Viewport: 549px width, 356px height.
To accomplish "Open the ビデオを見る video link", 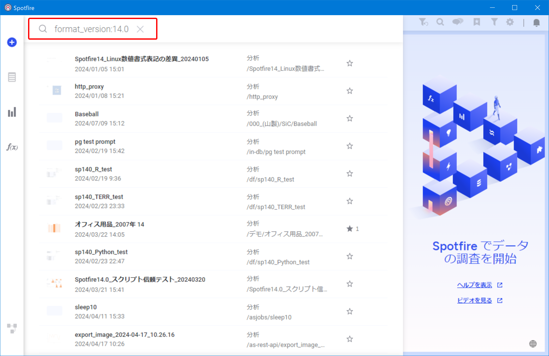I will point(474,301).
